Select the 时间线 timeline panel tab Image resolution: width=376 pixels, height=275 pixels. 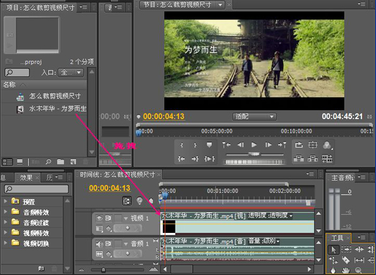click(x=117, y=175)
